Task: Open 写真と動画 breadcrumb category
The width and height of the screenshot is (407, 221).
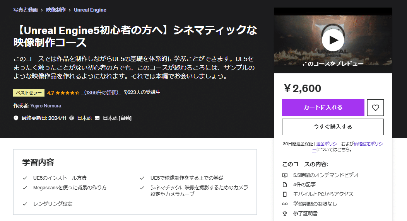Action: point(26,10)
